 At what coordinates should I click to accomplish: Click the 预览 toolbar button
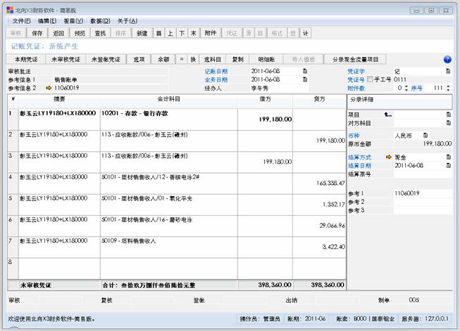[80, 33]
